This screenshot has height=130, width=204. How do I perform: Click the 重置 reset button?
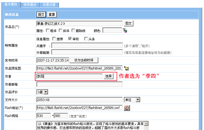(x=52, y=14)
